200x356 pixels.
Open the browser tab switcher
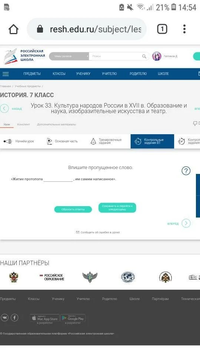162,29
